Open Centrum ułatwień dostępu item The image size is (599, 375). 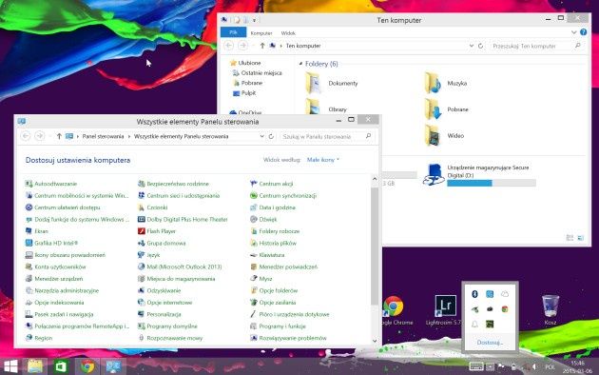pyautogui.click(x=63, y=207)
